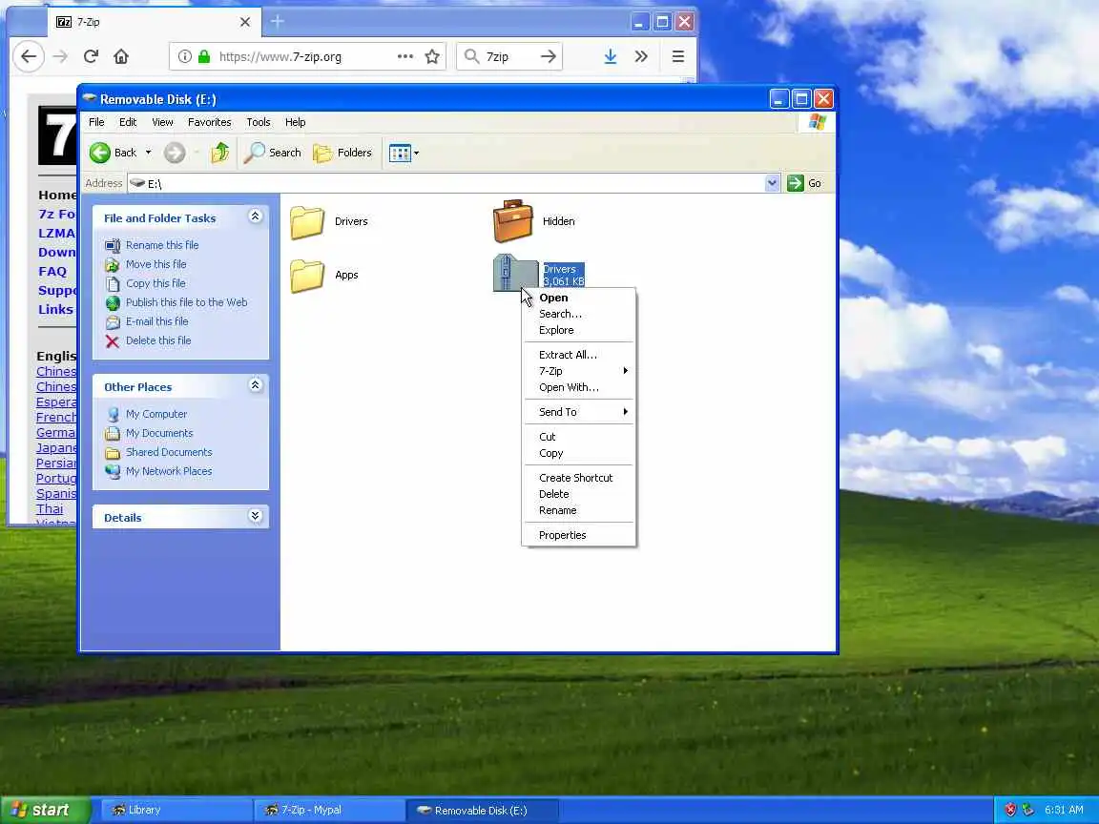
Task: Click browser search box containing 7zip
Action: [509, 57]
